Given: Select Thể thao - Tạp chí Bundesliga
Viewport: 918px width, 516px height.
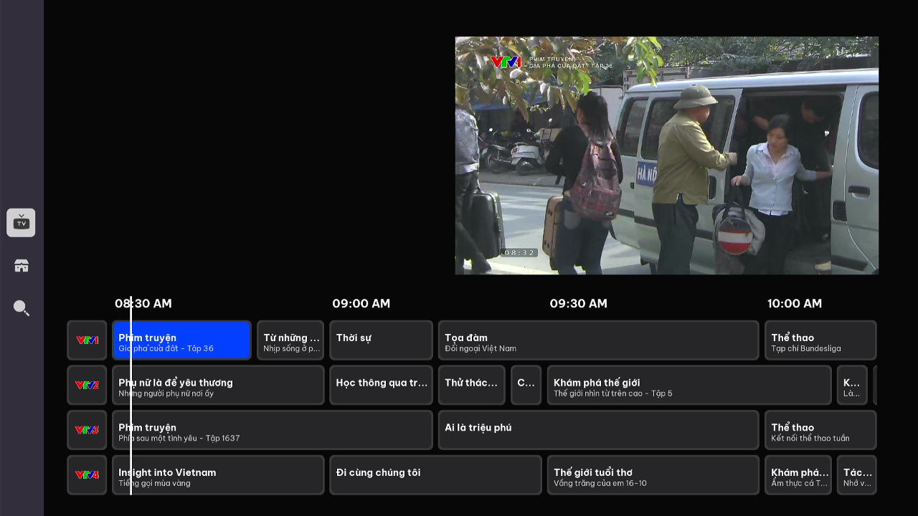Looking at the screenshot, I should (x=820, y=340).
